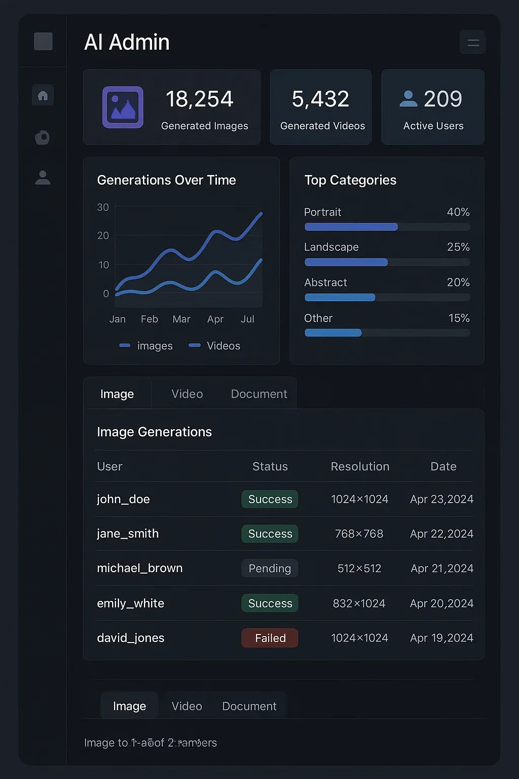Viewport: 519px width, 779px height.
Task: Click the Generated Images picture icon
Action: coord(123,107)
